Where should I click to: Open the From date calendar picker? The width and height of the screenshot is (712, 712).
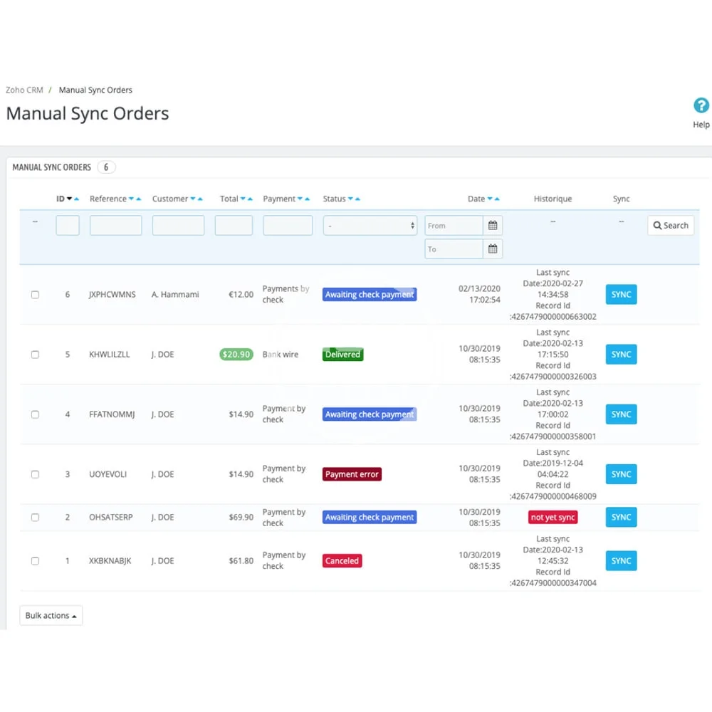pos(493,225)
